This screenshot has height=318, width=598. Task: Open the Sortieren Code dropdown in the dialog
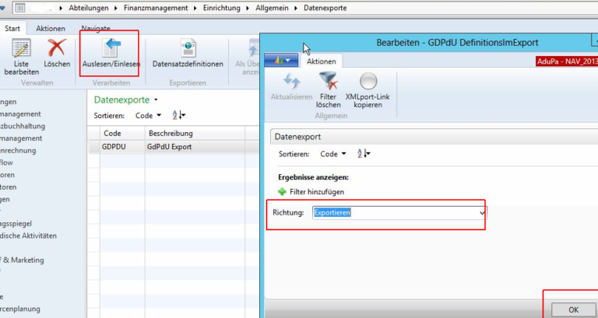click(x=333, y=154)
